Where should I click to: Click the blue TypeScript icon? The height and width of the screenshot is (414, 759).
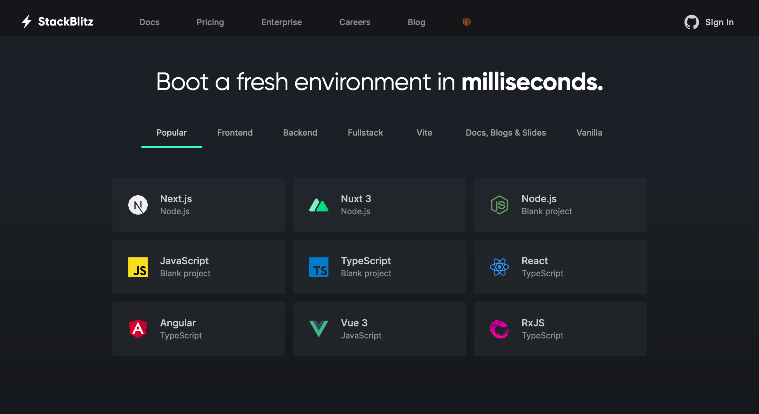click(x=319, y=267)
